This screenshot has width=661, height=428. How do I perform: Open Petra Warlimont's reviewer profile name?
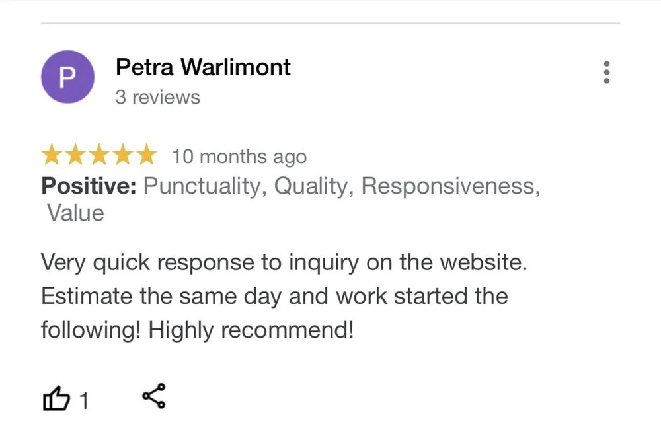click(203, 67)
